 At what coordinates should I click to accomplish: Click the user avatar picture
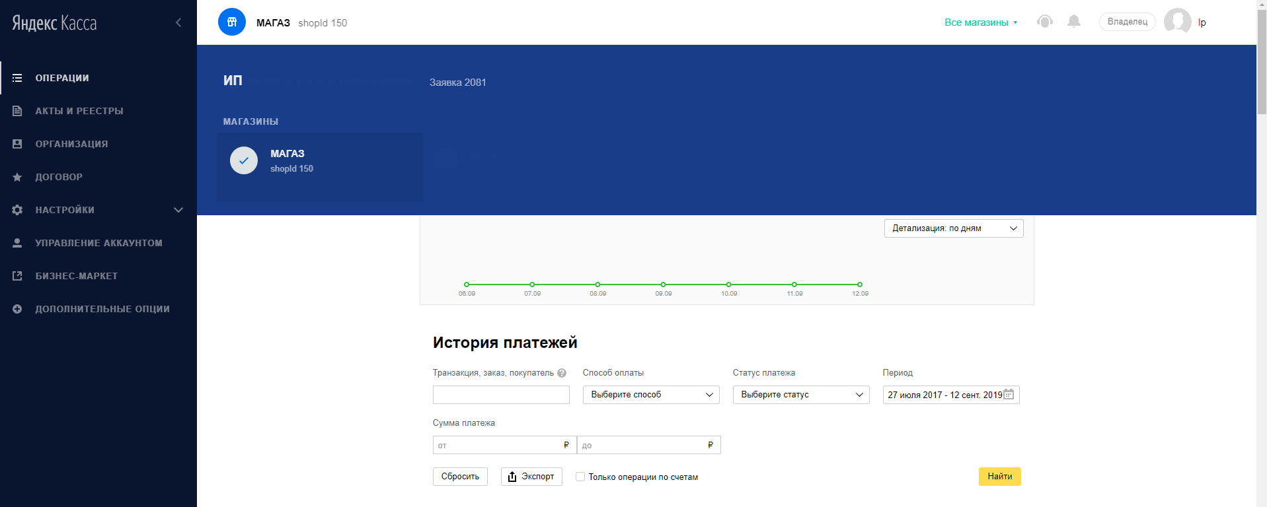pyautogui.click(x=1177, y=22)
